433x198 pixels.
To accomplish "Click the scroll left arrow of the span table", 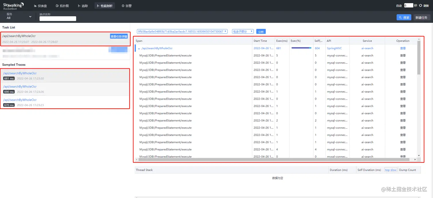I will click(x=136, y=159).
